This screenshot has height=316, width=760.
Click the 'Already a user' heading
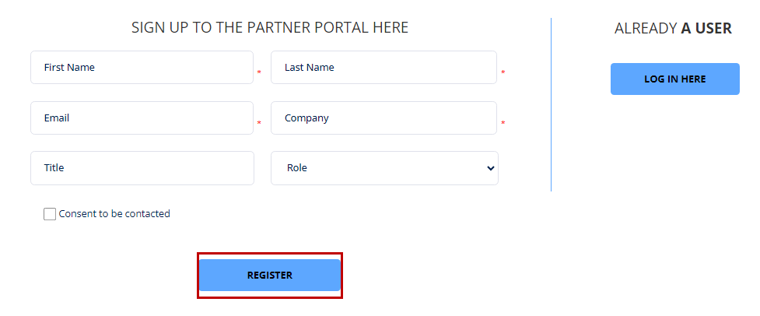673,29
